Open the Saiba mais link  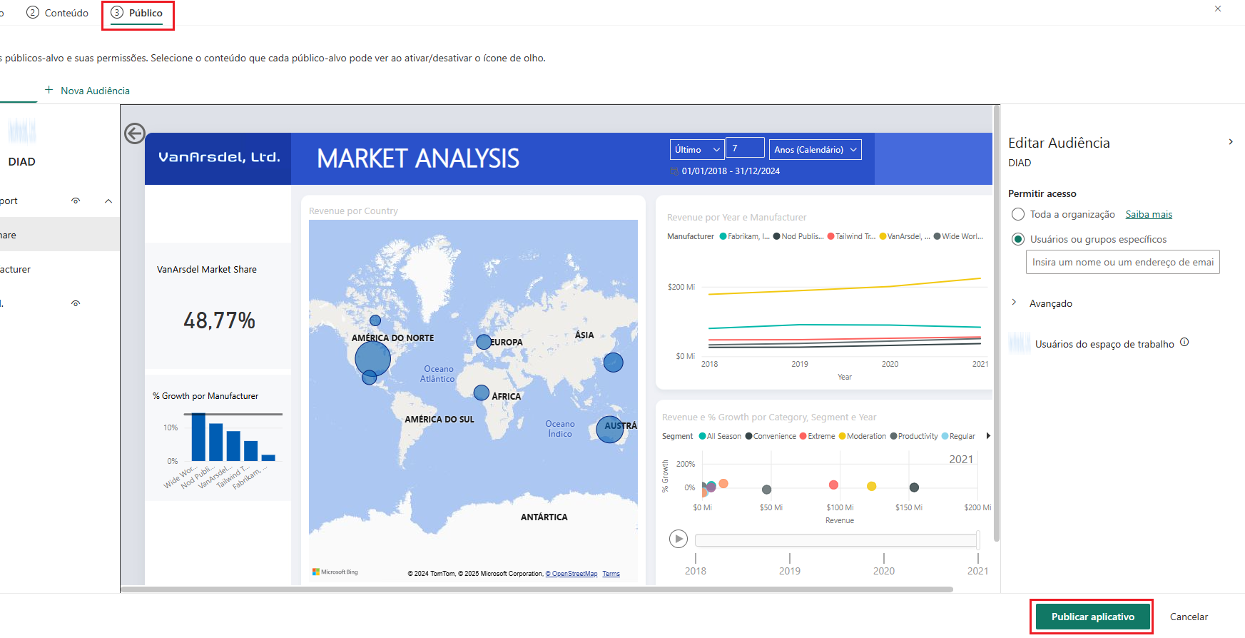tap(1149, 215)
